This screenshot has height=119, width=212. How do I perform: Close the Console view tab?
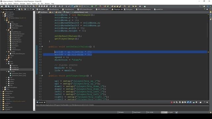point(44,102)
